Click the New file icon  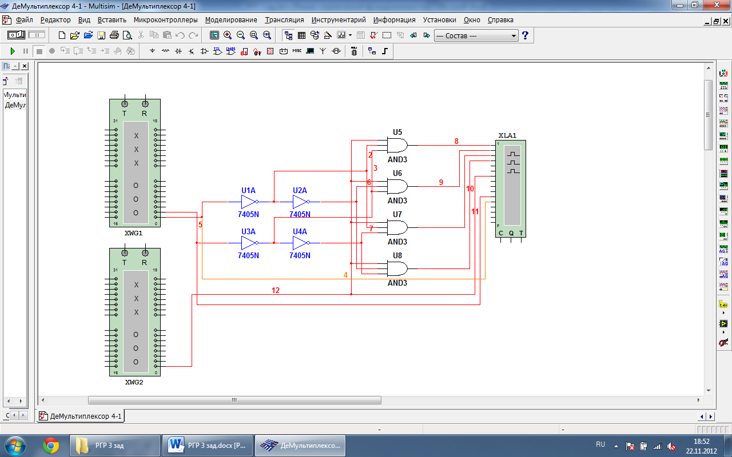pyautogui.click(x=62, y=35)
